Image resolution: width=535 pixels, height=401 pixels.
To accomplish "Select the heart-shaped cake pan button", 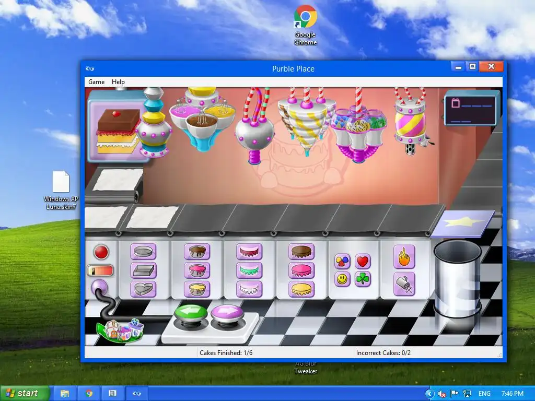I will tap(143, 289).
